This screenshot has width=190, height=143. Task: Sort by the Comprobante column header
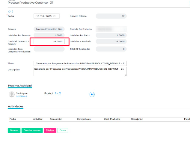point(84,119)
